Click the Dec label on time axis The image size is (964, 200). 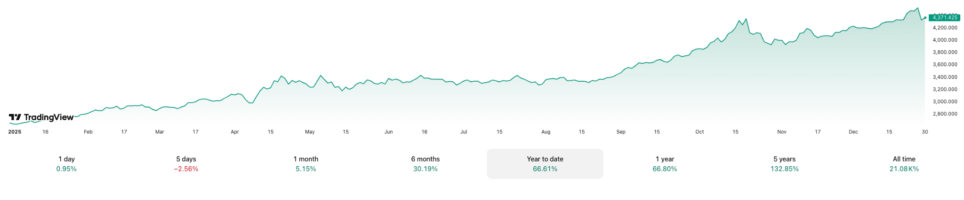(x=853, y=132)
